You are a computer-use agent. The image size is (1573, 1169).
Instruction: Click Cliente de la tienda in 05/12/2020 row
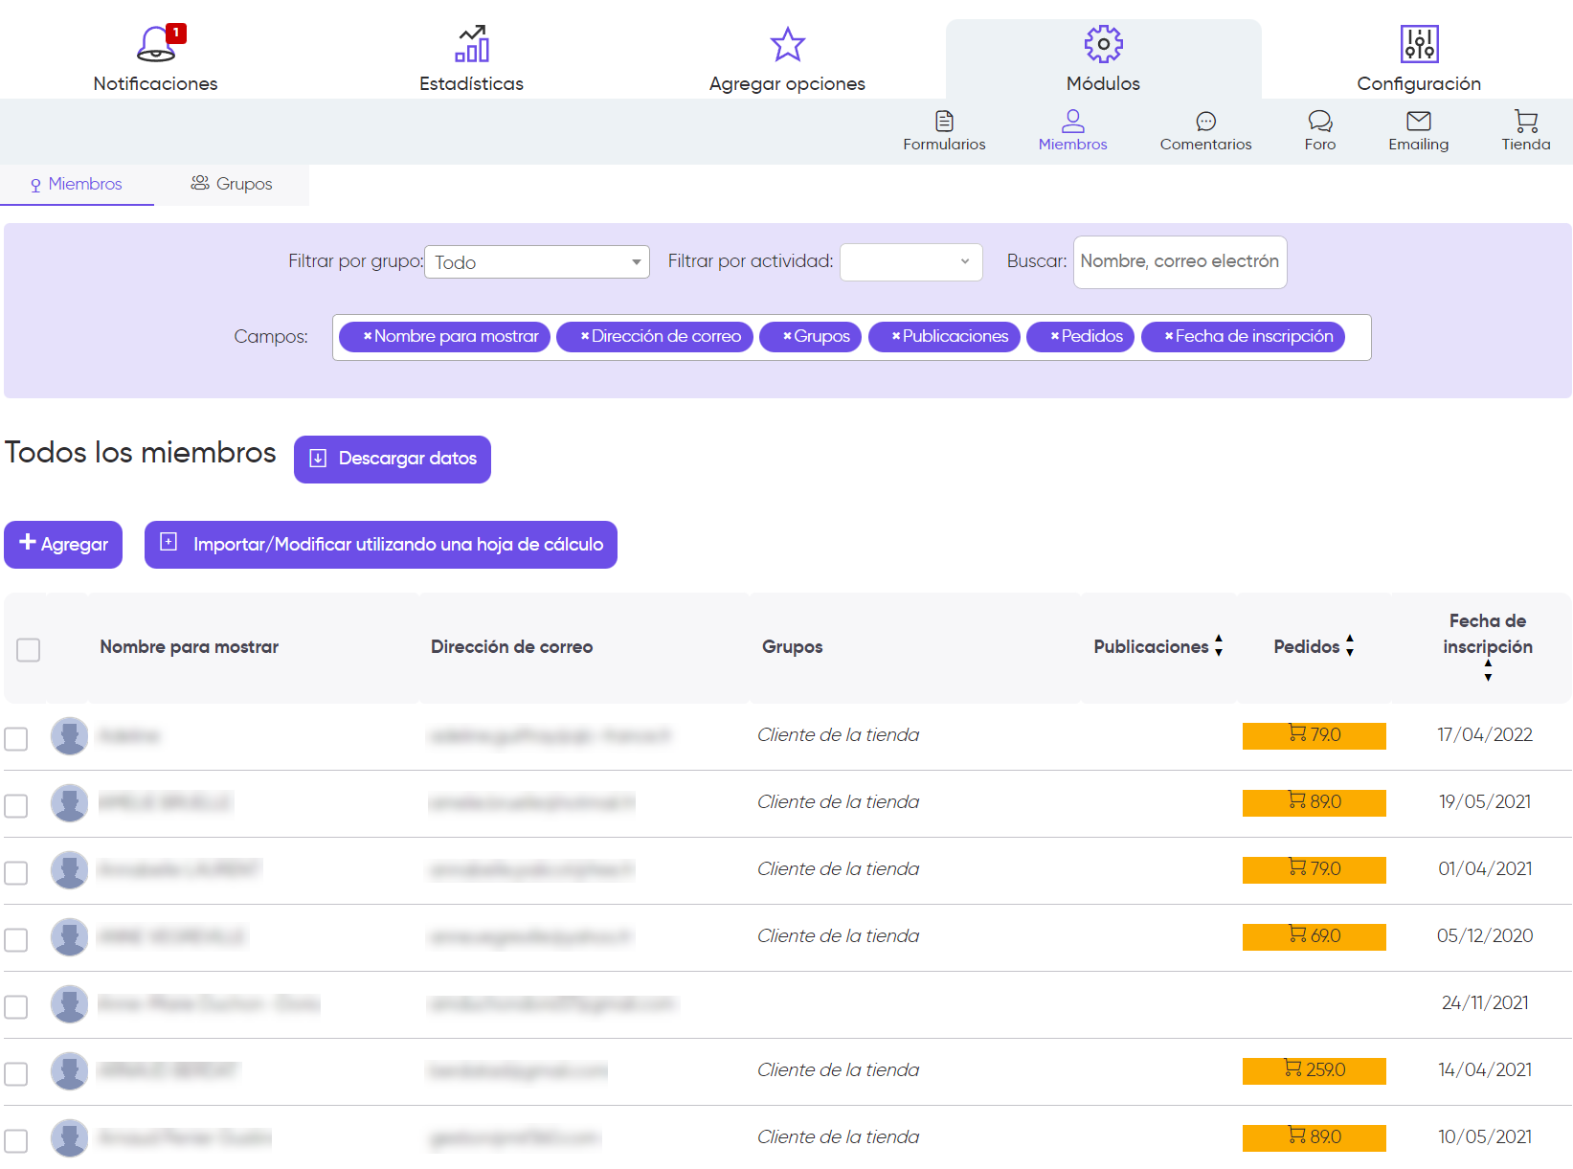(x=839, y=936)
